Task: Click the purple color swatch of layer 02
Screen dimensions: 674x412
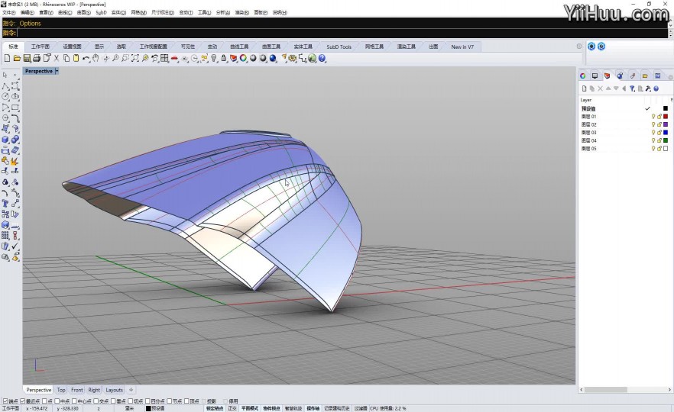Action: point(666,124)
